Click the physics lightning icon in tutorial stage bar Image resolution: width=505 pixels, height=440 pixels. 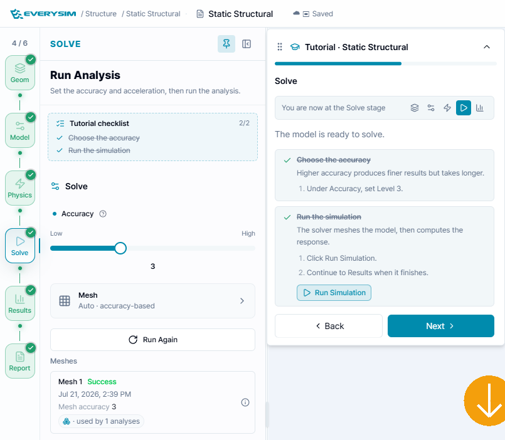click(x=447, y=108)
